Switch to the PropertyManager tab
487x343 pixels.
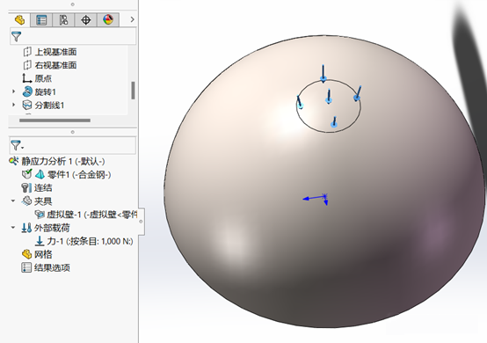coord(41,20)
